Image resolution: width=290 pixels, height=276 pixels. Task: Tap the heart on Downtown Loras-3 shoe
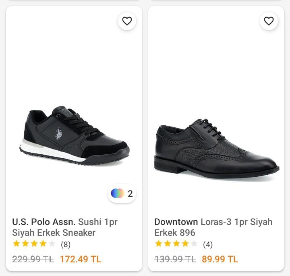(x=269, y=21)
